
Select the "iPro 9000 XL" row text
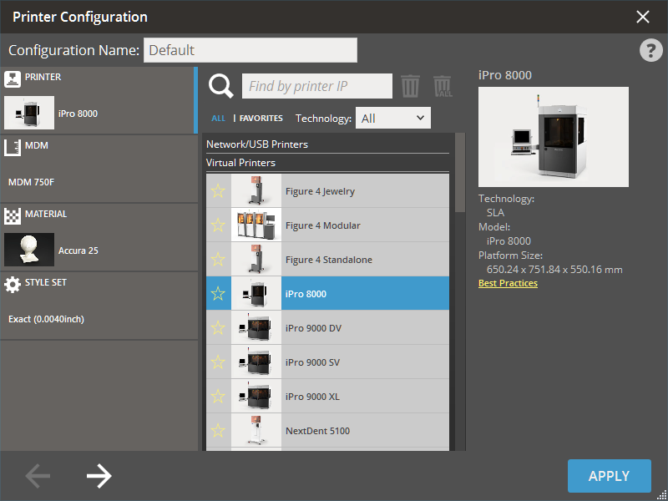[312, 397]
